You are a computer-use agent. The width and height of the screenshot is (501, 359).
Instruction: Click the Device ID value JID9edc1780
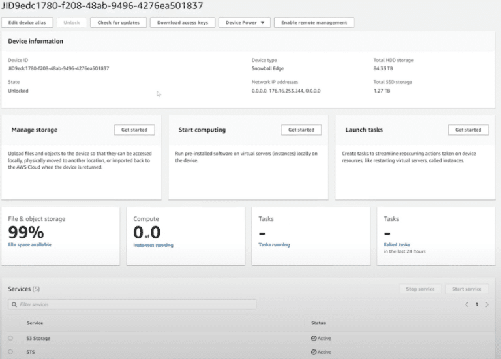(x=59, y=68)
